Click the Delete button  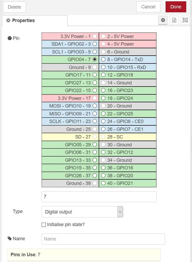[x=14, y=7]
